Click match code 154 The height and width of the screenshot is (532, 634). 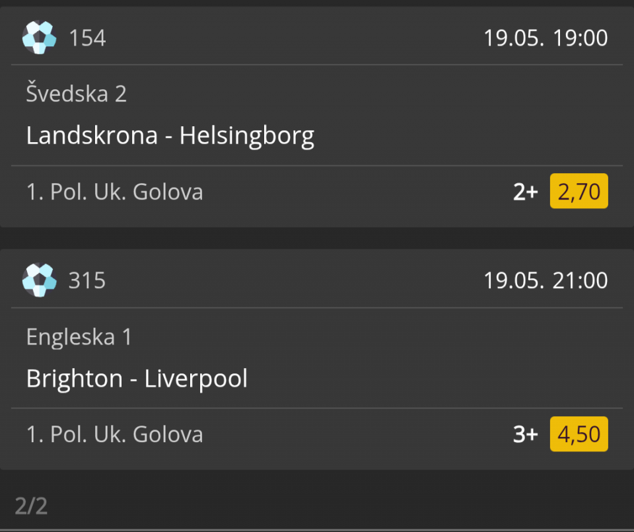coord(87,38)
